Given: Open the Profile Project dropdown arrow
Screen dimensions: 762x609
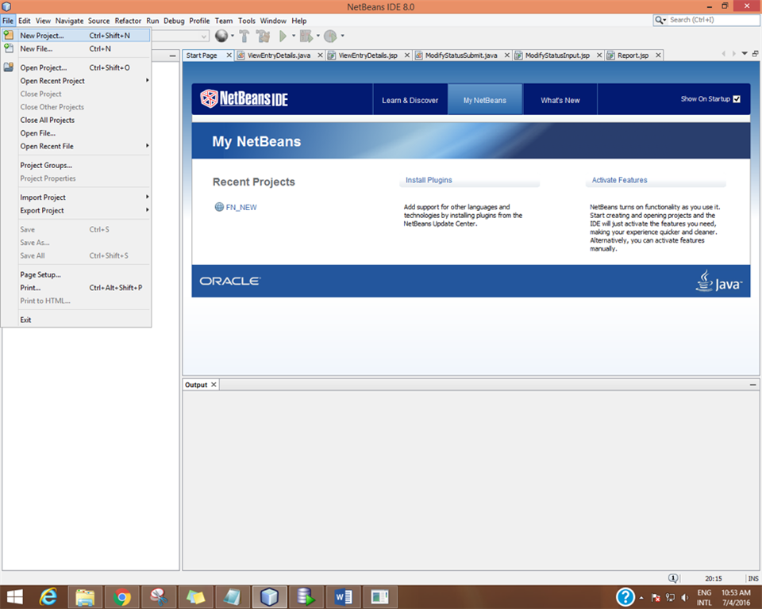Looking at the screenshot, I should 343,36.
